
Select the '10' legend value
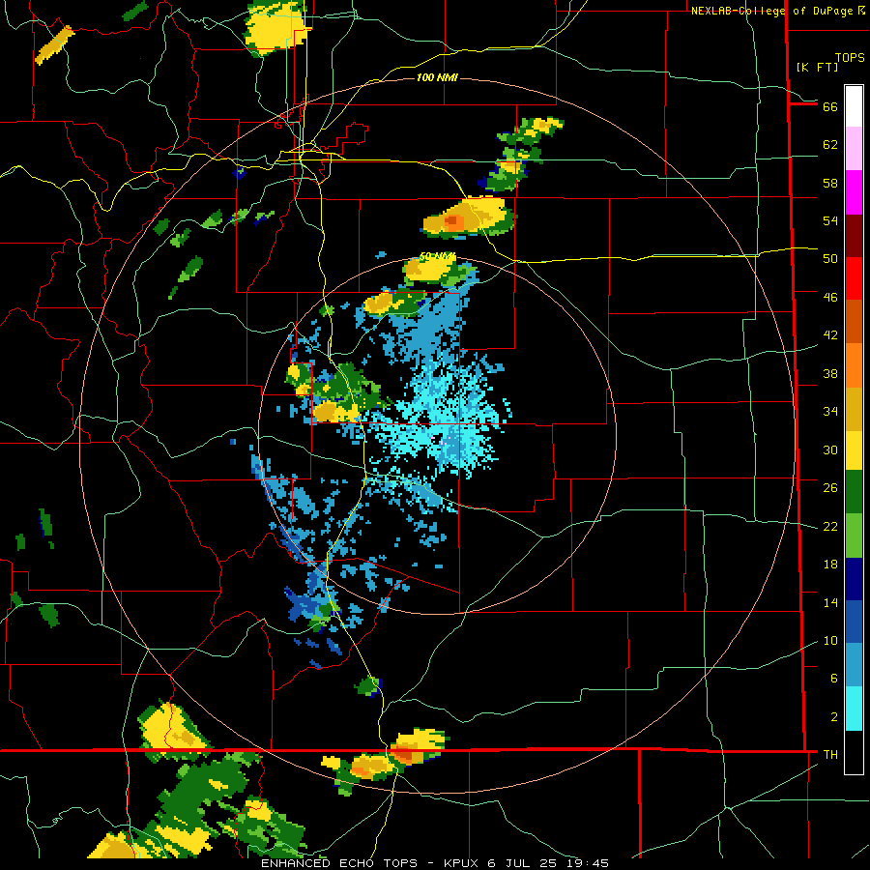830,641
